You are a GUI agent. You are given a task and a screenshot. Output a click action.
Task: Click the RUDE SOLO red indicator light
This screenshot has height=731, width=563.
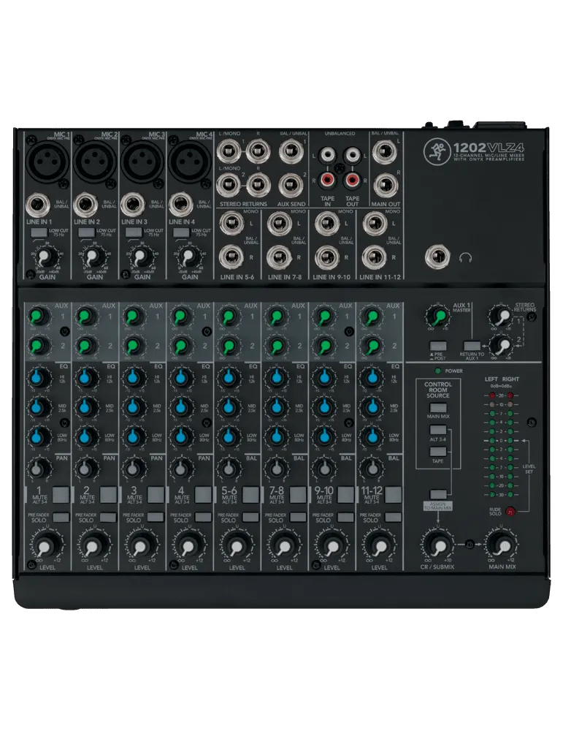click(510, 512)
